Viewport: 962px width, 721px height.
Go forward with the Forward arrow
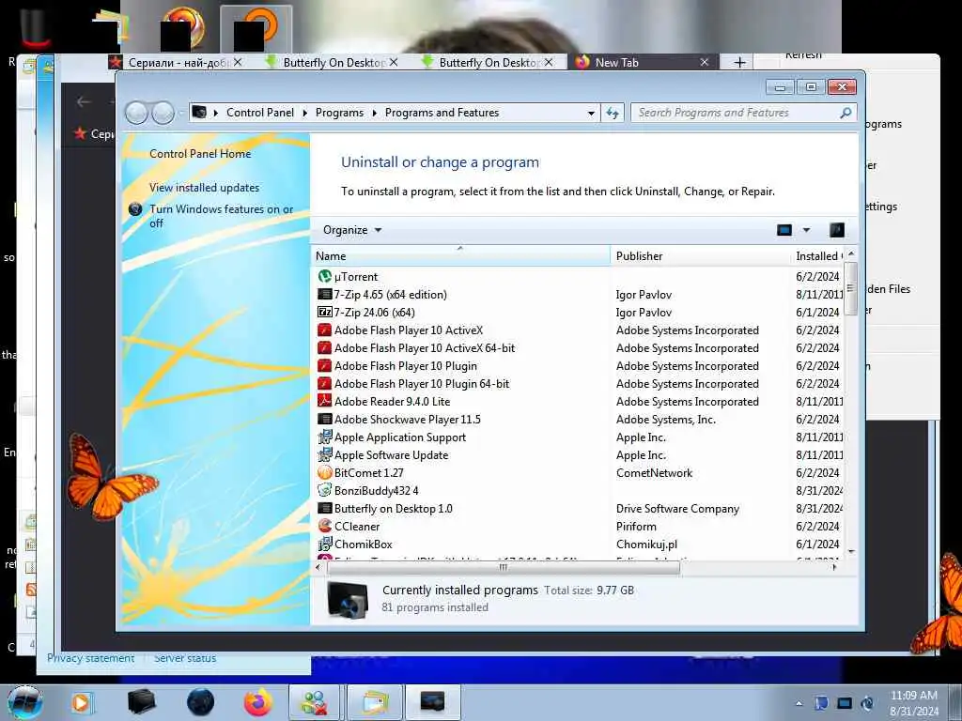(163, 113)
